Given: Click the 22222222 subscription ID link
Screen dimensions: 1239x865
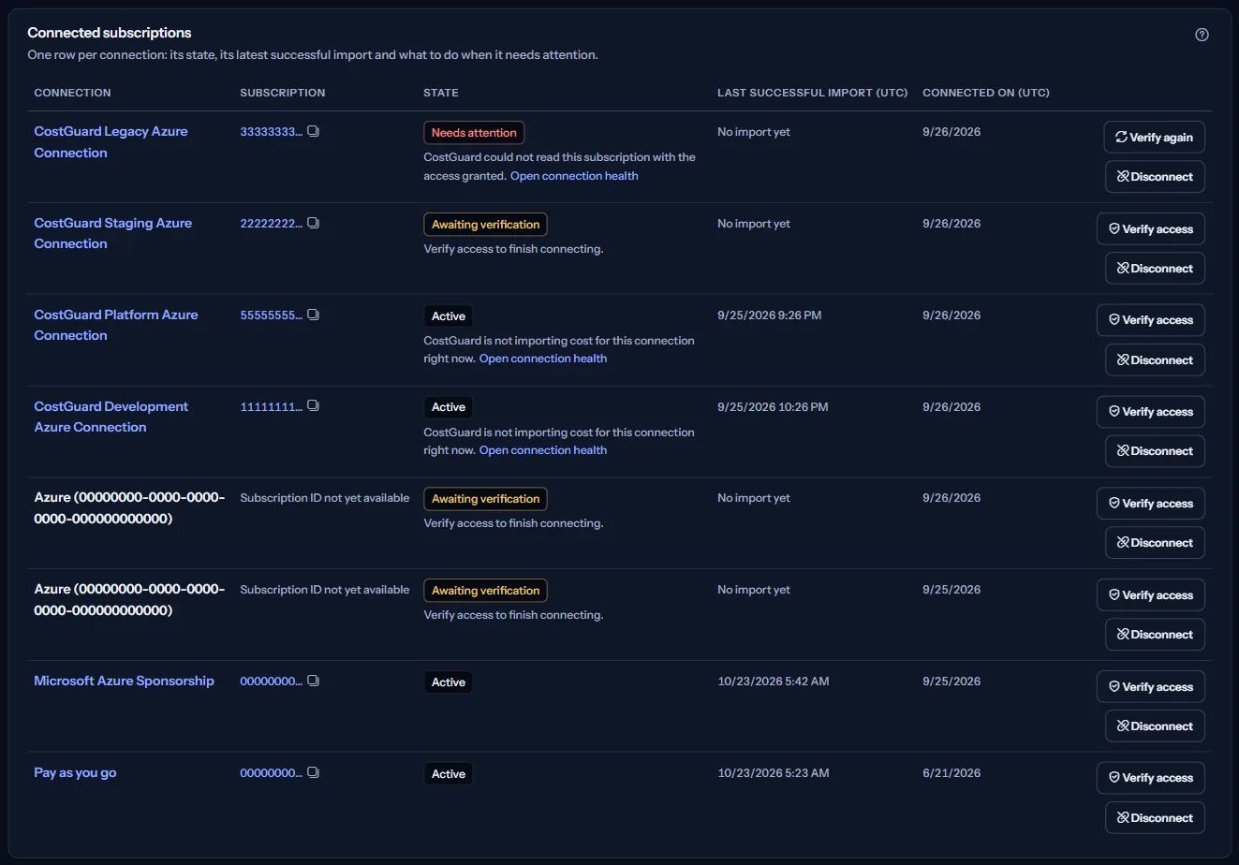Looking at the screenshot, I should (x=271, y=223).
